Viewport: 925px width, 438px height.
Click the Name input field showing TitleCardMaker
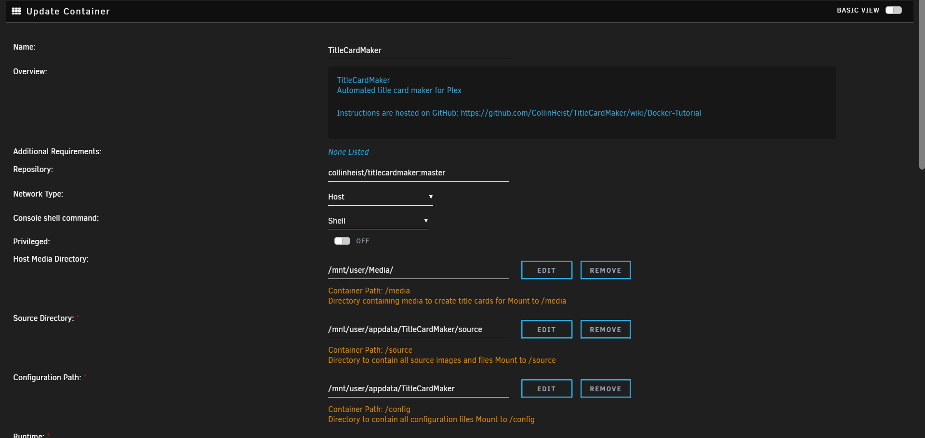click(418, 50)
